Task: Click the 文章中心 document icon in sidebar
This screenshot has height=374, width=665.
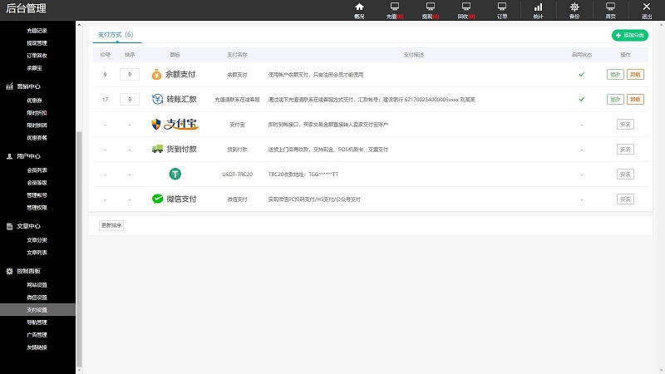Action: coord(9,226)
